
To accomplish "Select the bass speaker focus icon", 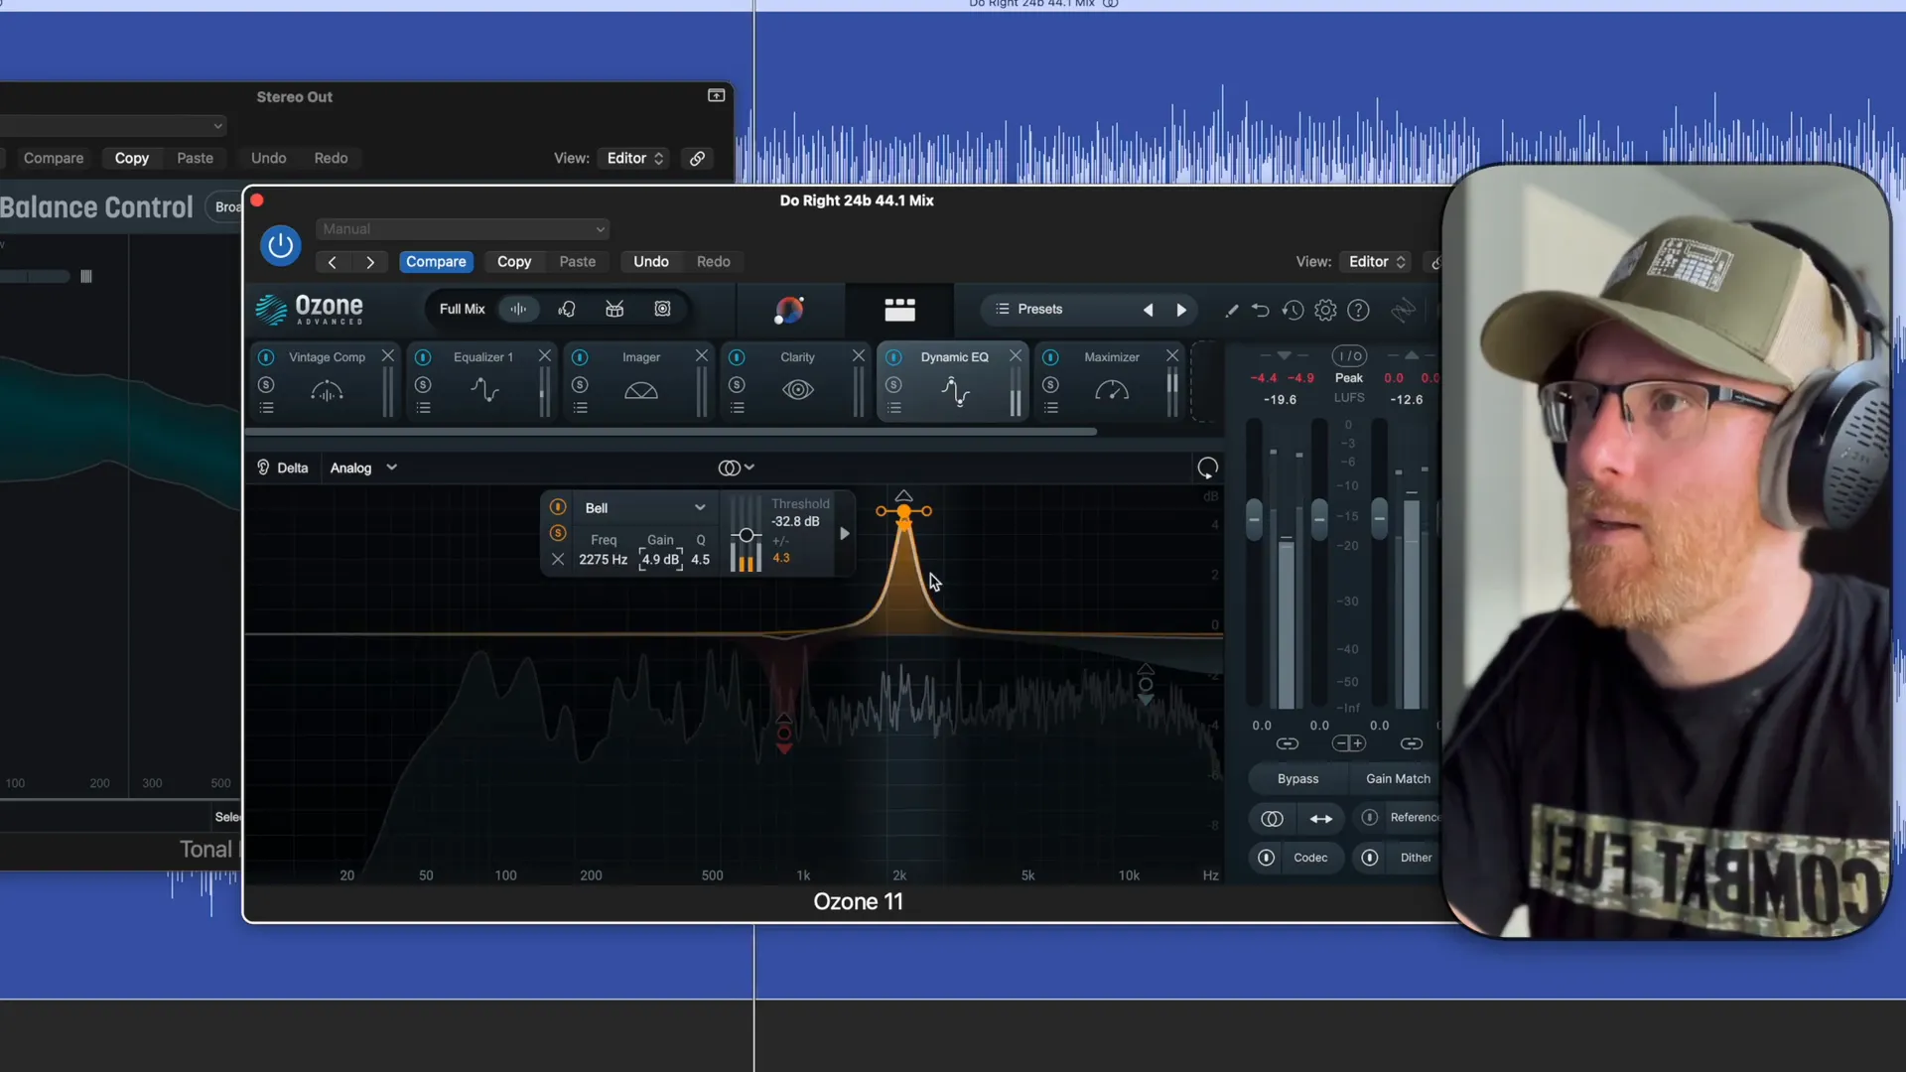I will [x=662, y=309].
